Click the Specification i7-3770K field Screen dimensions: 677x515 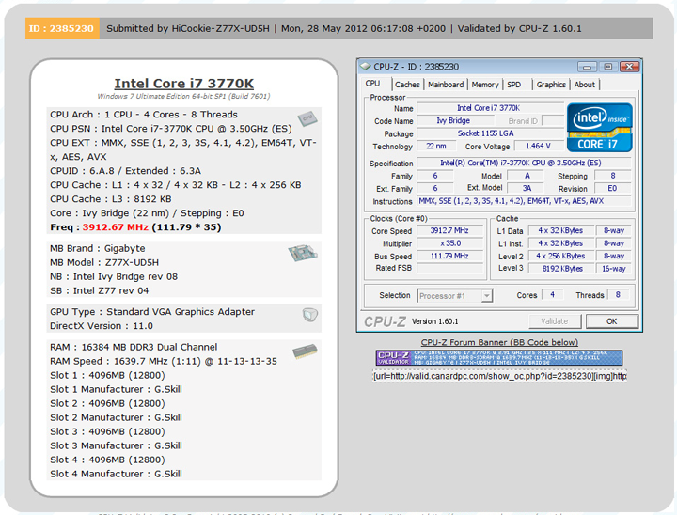[524, 163]
